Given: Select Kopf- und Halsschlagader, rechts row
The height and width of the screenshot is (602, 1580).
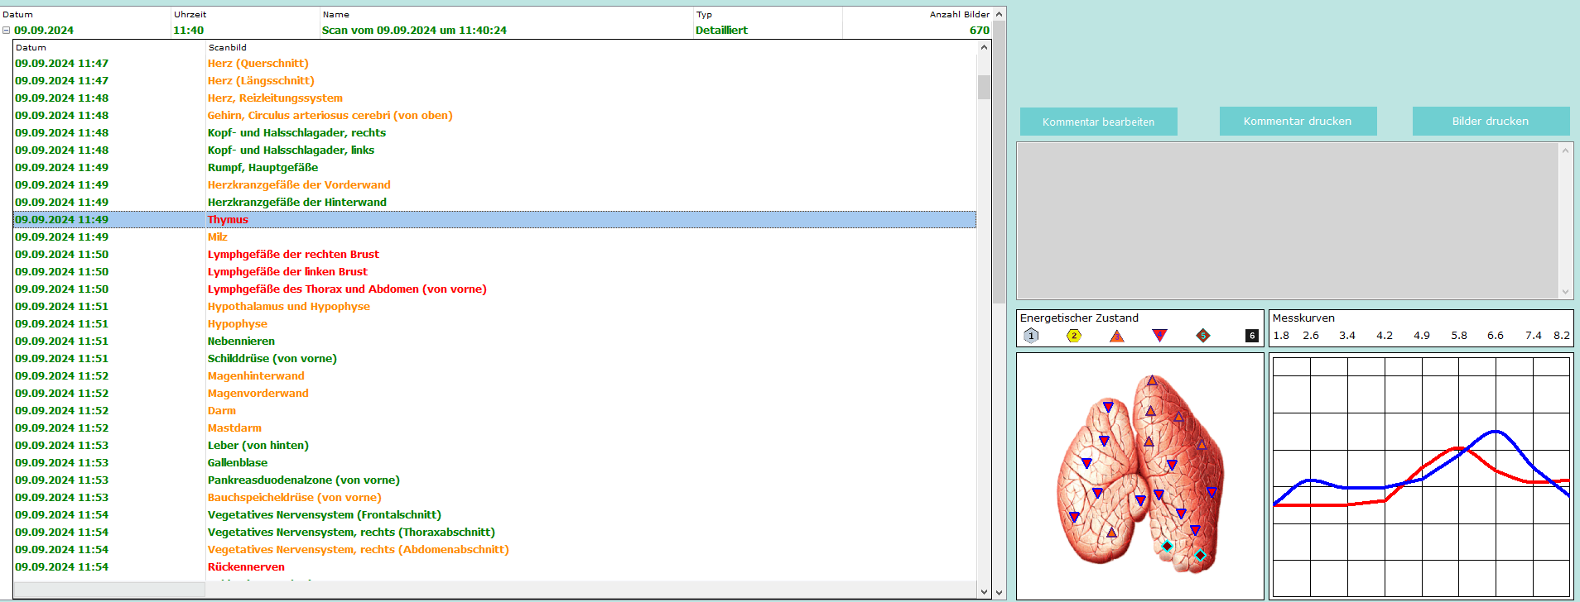Looking at the screenshot, I should click(495, 132).
